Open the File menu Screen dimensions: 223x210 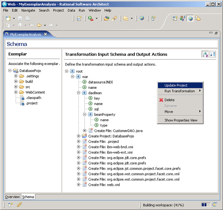[x=5, y=11]
